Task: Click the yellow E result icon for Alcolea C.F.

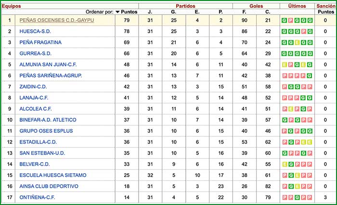Action: (x=291, y=109)
